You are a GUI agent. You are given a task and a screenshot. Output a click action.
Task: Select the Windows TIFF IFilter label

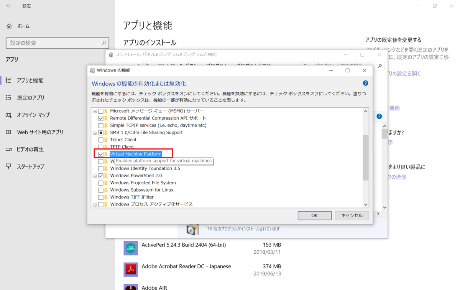tap(132, 197)
